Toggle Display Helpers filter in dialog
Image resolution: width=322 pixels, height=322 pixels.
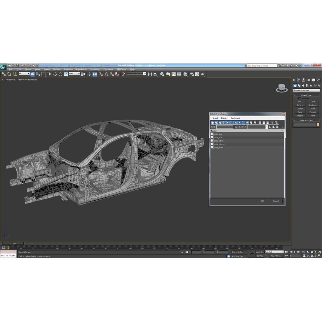coord(228,123)
